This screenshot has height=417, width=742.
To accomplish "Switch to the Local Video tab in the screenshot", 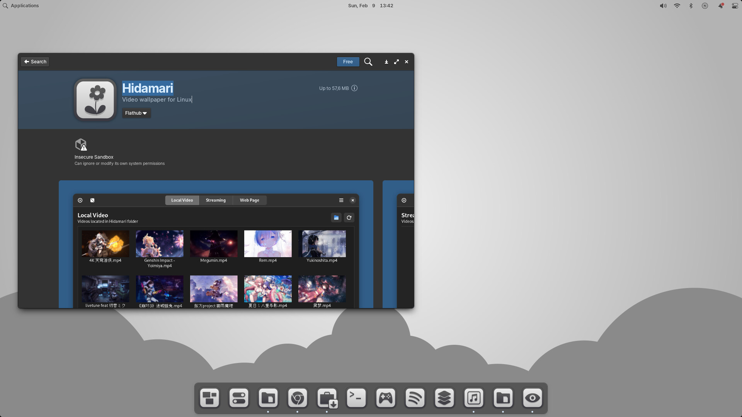I will tap(182, 200).
